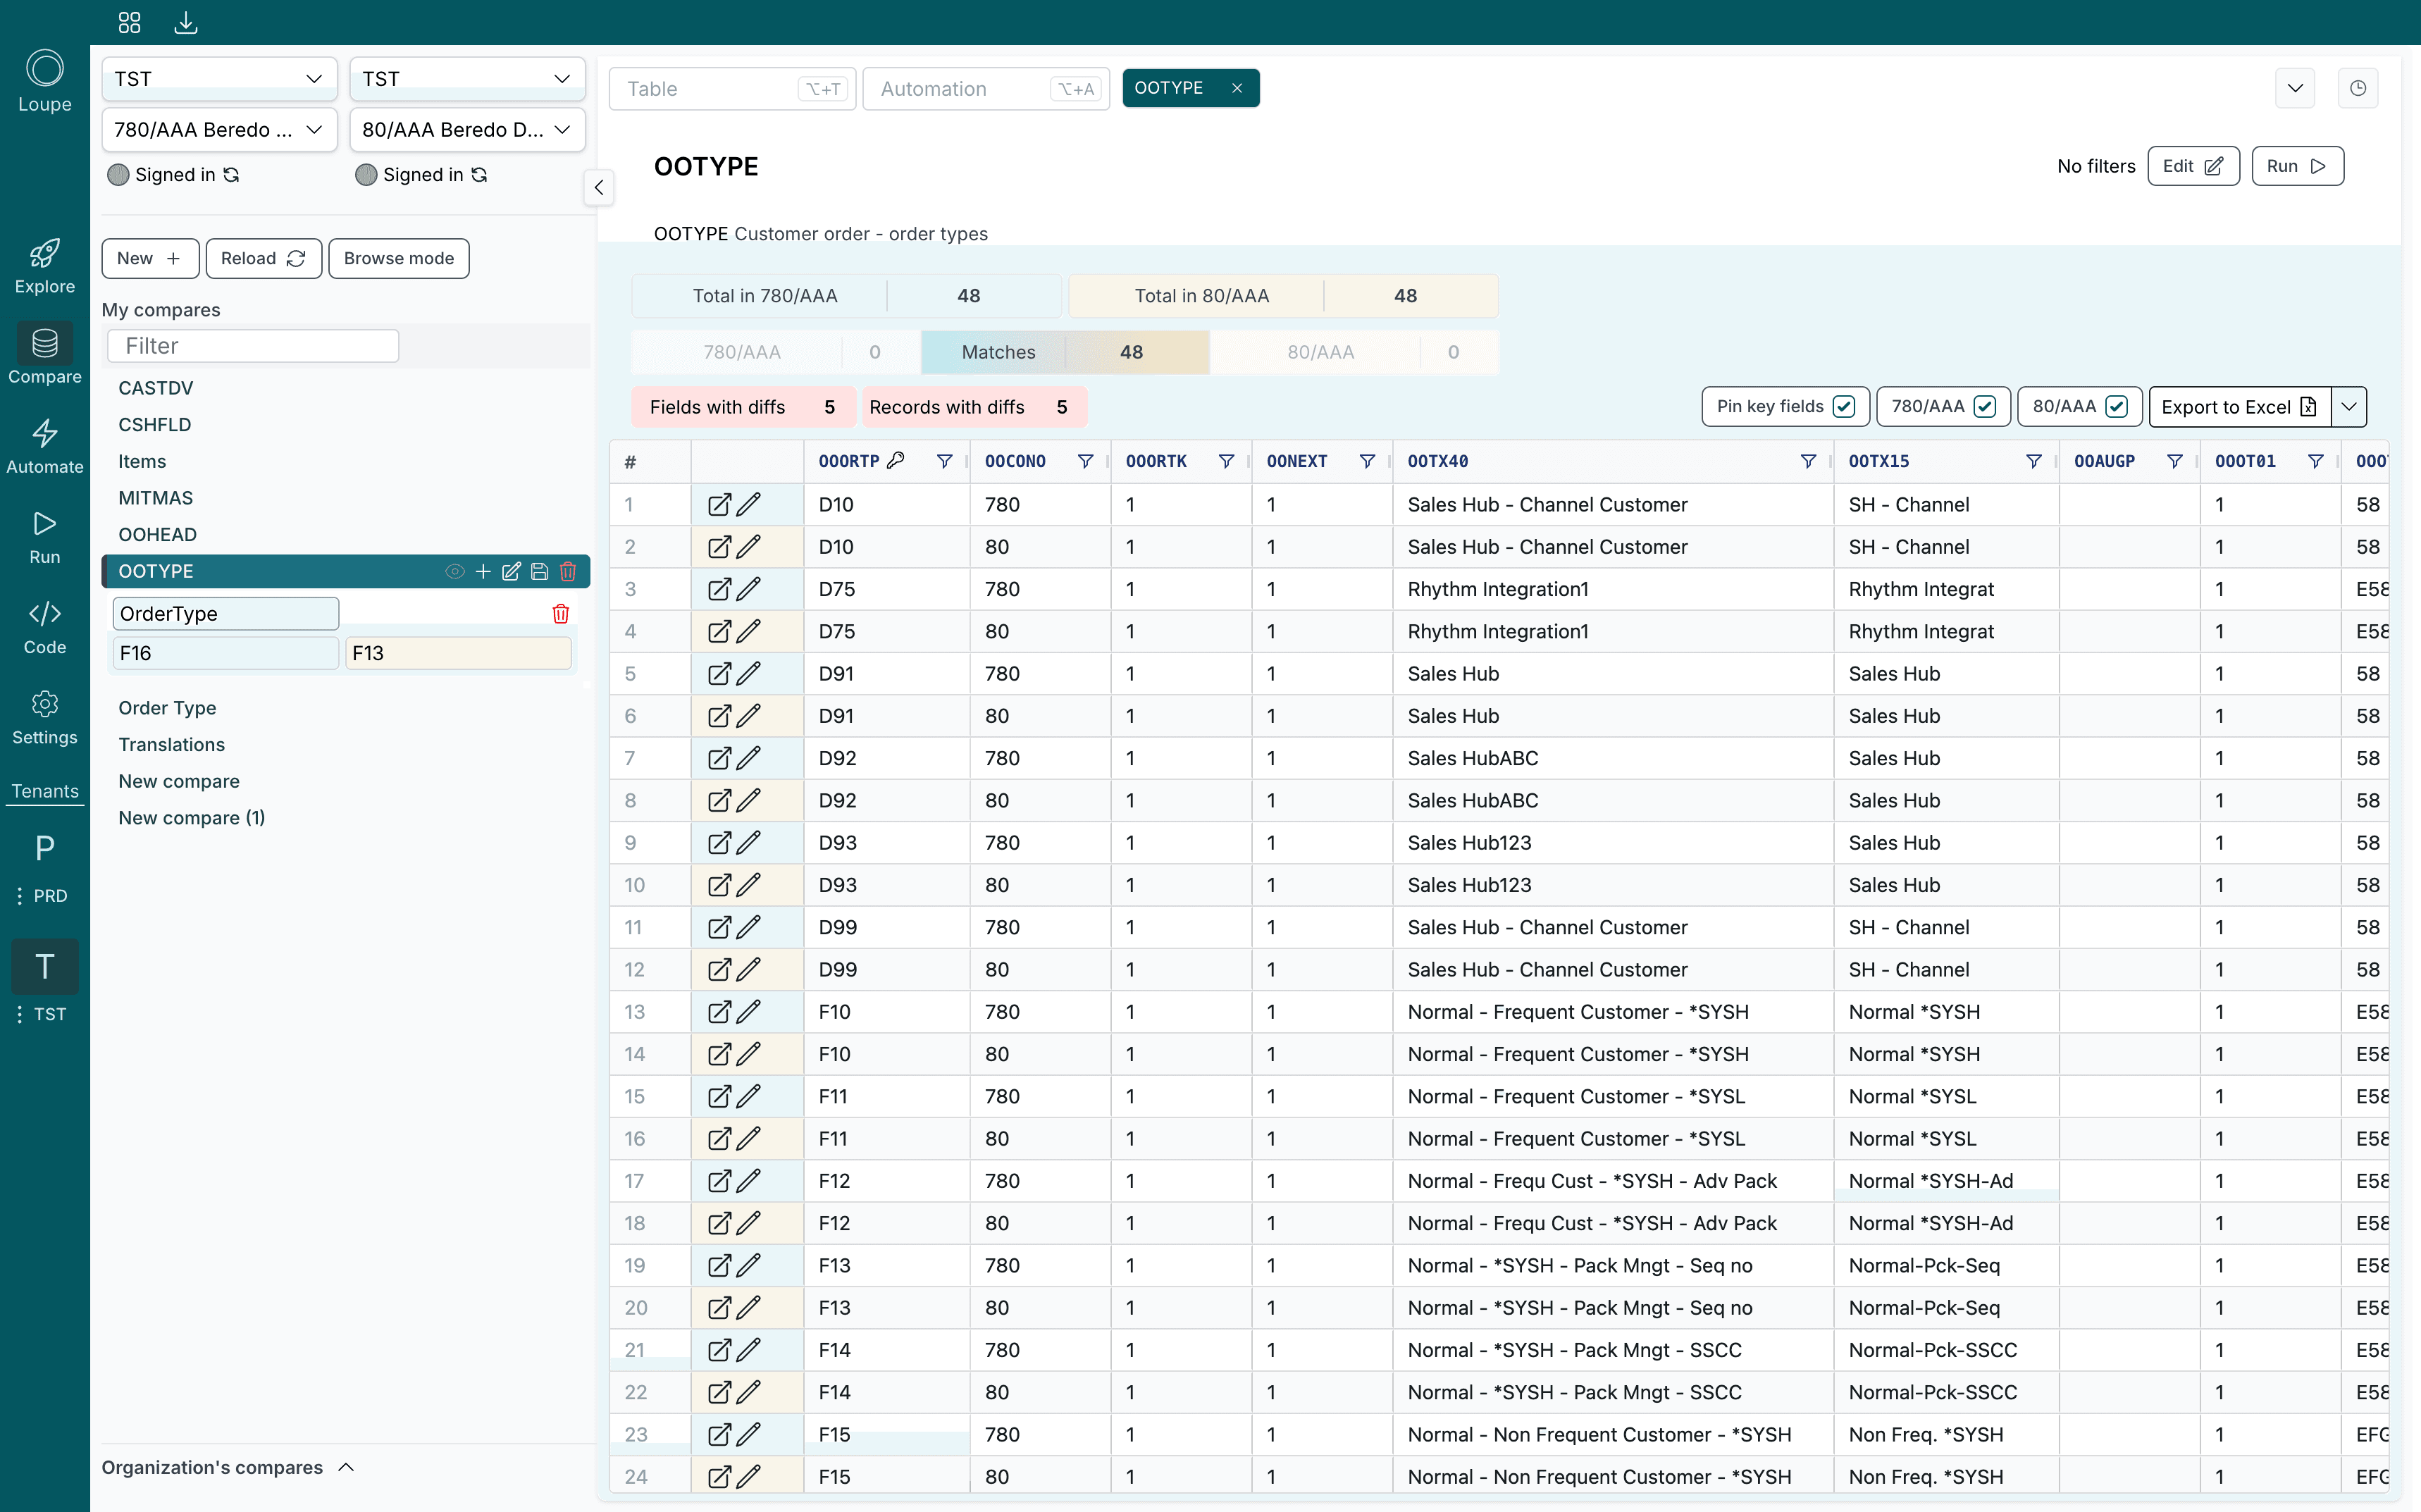Open the Code section
Image resolution: width=2421 pixels, height=1512 pixels.
coord(44,628)
